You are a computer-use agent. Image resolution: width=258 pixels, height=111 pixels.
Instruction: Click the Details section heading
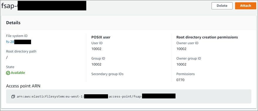point(13,23)
